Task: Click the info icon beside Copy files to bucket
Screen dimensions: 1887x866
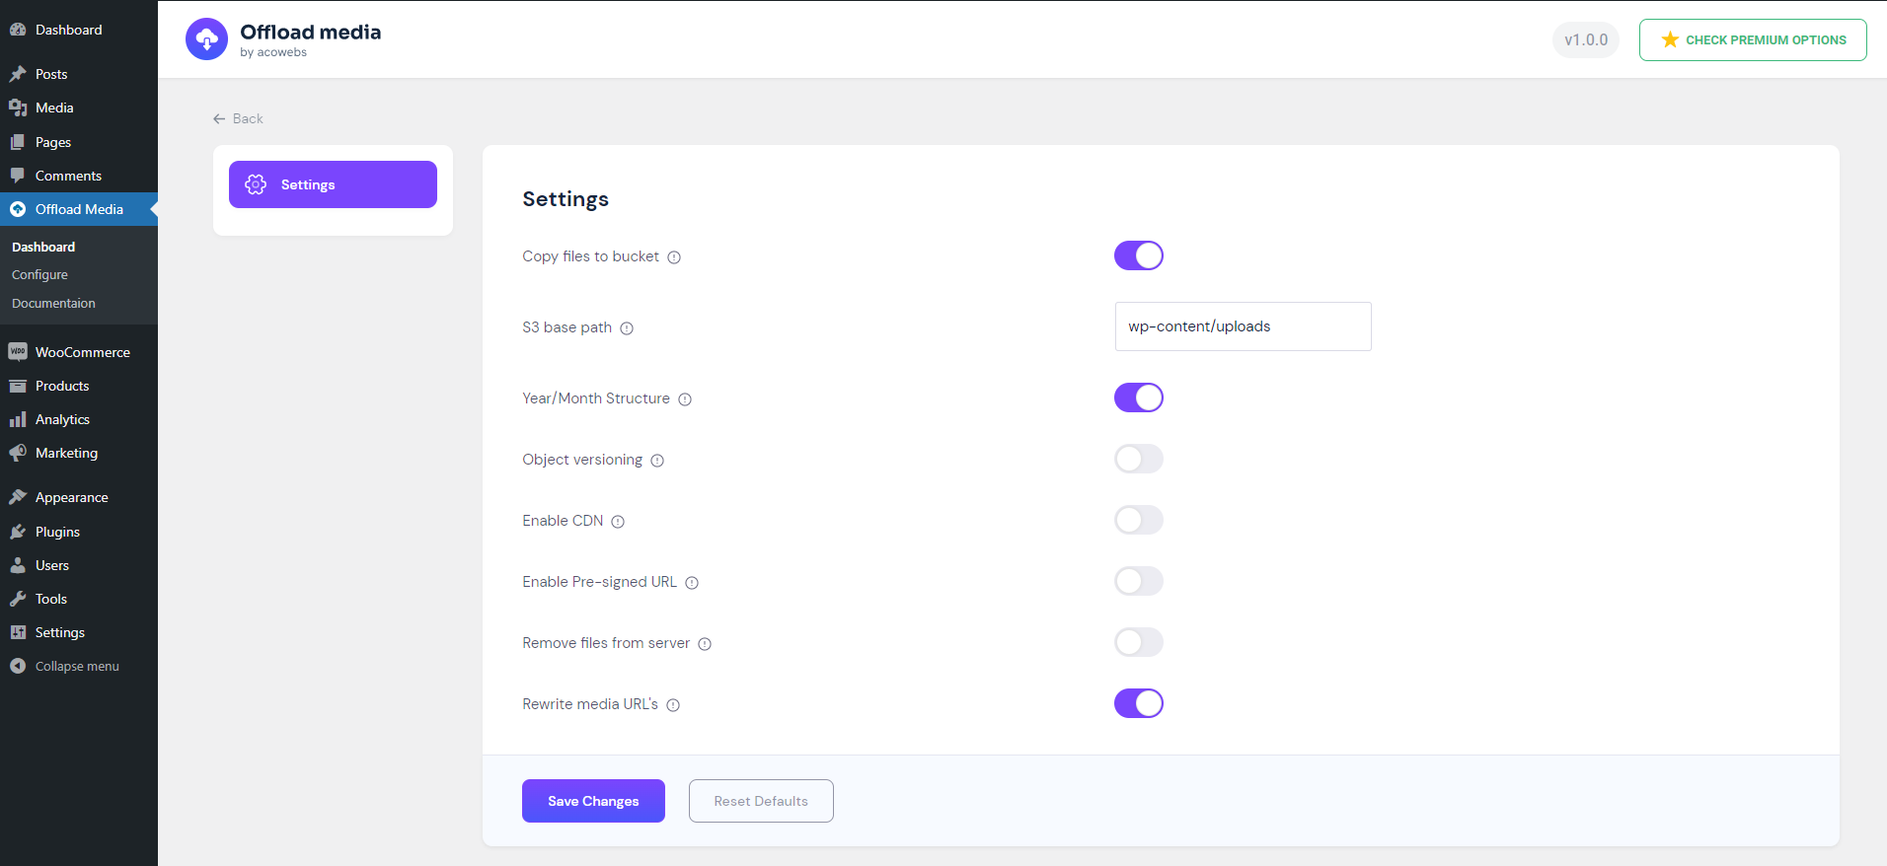Action: click(674, 257)
